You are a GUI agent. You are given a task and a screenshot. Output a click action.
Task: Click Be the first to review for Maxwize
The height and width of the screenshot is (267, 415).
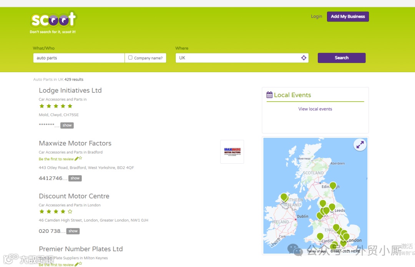click(x=56, y=159)
